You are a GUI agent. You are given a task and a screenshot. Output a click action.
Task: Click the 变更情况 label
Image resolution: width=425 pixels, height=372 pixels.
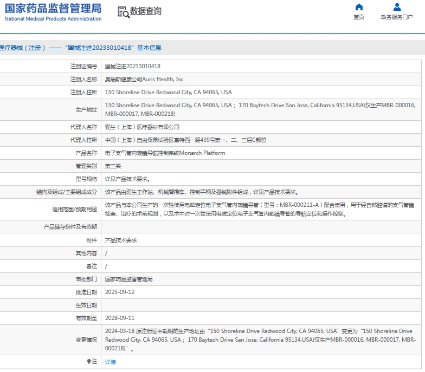tap(86, 340)
